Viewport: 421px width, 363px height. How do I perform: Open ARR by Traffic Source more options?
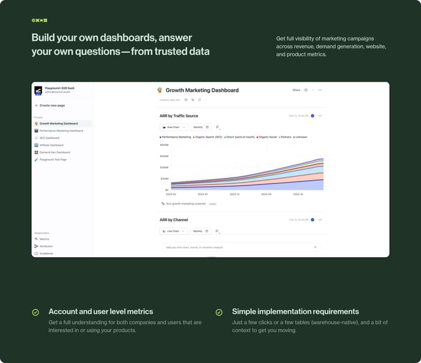point(320,116)
